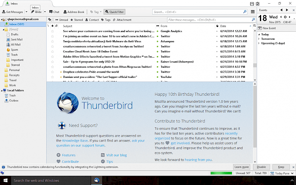Star the Ashampoo Anti-Malware message
This screenshot has width=296, height=185.
coord(52,41)
